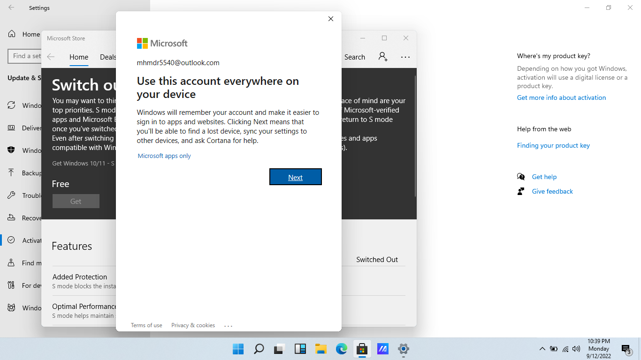The image size is (641, 360).
Task: Open File Explorer from the taskbar
Action: (320, 349)
